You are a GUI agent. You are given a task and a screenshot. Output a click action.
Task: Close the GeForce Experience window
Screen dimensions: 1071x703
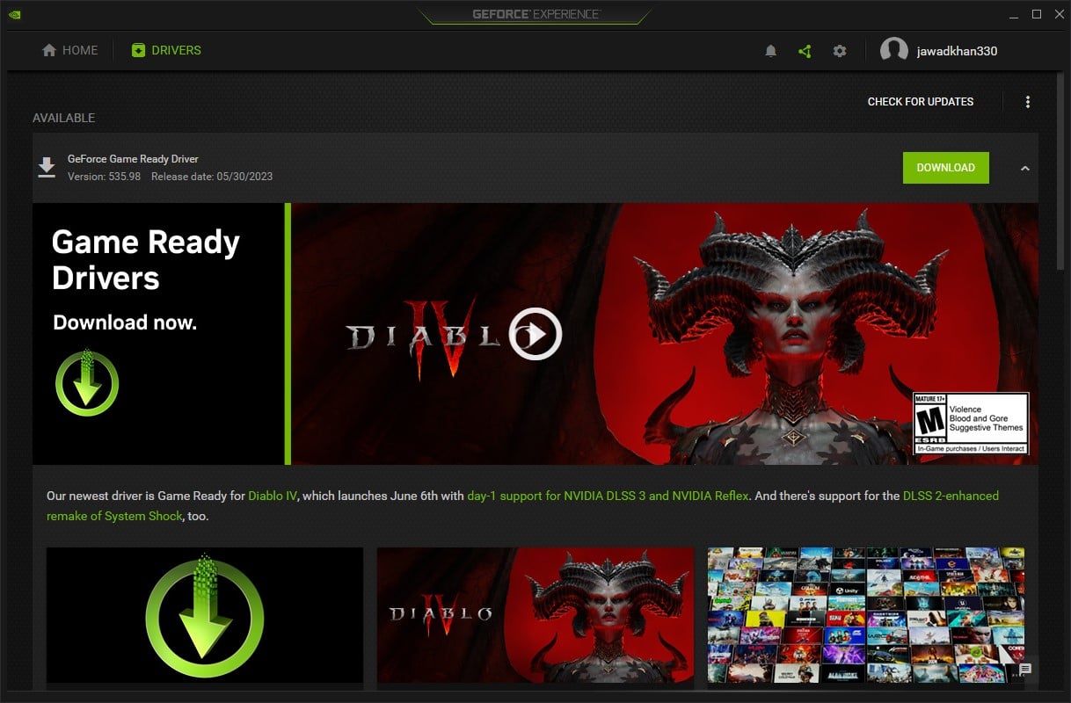[1057, 14]
